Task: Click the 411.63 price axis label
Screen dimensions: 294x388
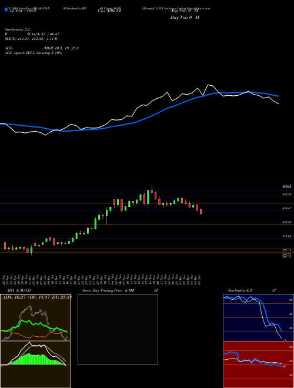Action: point(287,236)
